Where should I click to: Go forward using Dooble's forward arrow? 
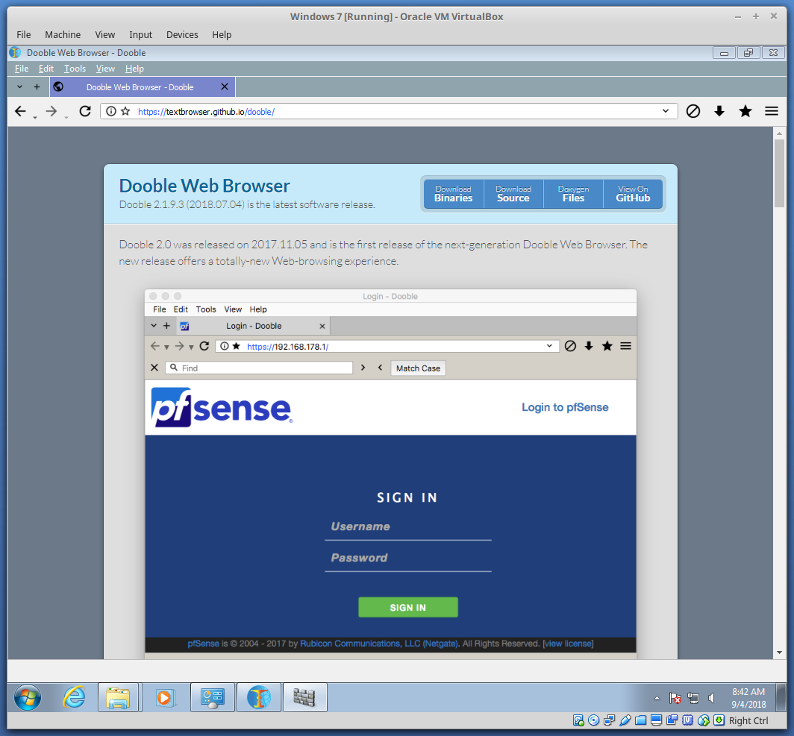[51, 111]
